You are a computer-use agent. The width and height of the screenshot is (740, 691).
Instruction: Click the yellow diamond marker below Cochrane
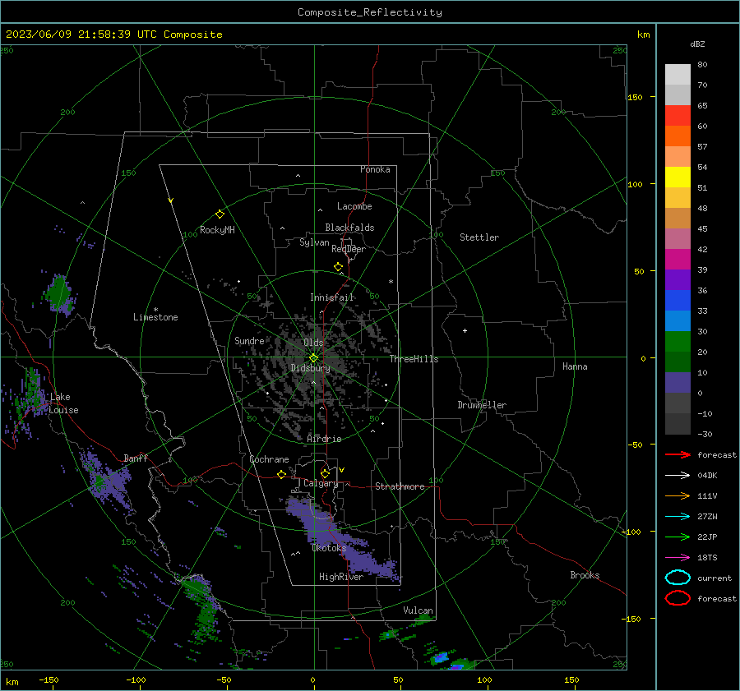[x=282, y=474]
